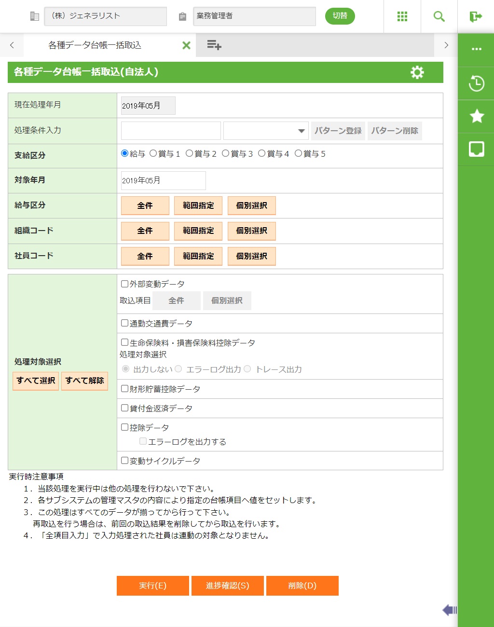Viewport: 494px width, 627px height.
Task: Click the add-tab list icon
Action: [214, 45]
